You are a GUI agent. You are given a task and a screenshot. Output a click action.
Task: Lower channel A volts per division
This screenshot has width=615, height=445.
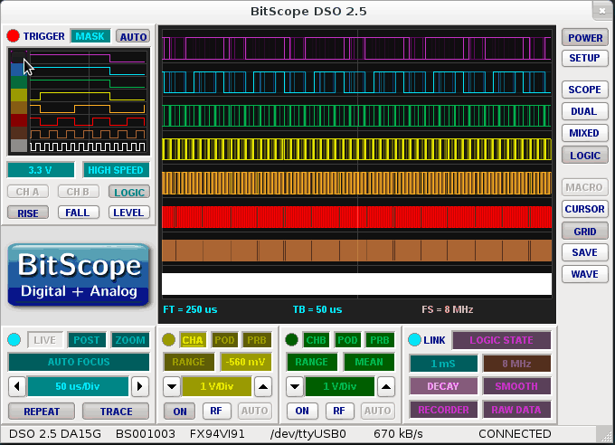pyautogui.click(x=172, y=386)
